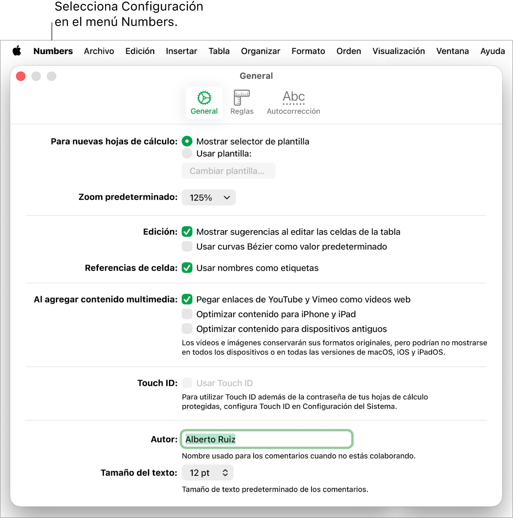Enable 'Optimizar contenido para iPhone y iPad'
The image size is (513, 518).
click(x=187, y=314)
